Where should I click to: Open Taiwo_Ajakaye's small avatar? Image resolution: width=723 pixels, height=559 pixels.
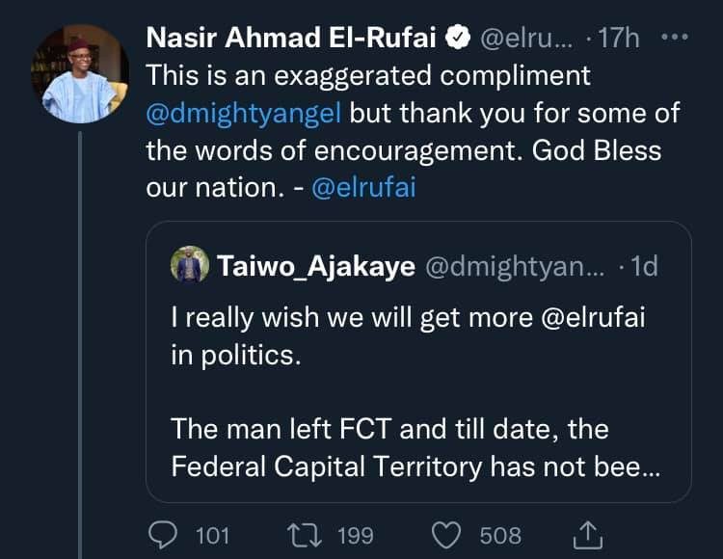coord(190,266)
